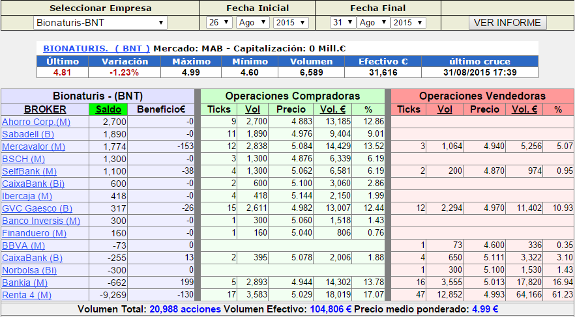
Task: Sort sell operations by Vol header
Action: 445,109
